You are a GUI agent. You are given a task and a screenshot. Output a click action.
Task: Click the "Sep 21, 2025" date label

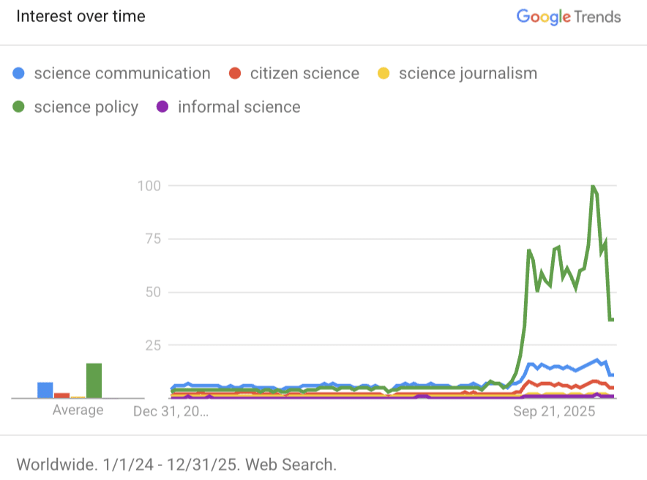click(554, 412)
